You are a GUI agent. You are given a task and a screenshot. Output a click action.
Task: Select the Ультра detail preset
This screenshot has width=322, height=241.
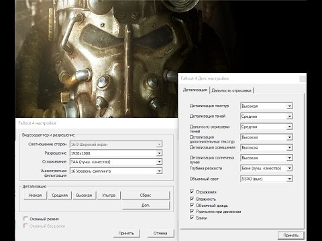click(x=109, y=195)
